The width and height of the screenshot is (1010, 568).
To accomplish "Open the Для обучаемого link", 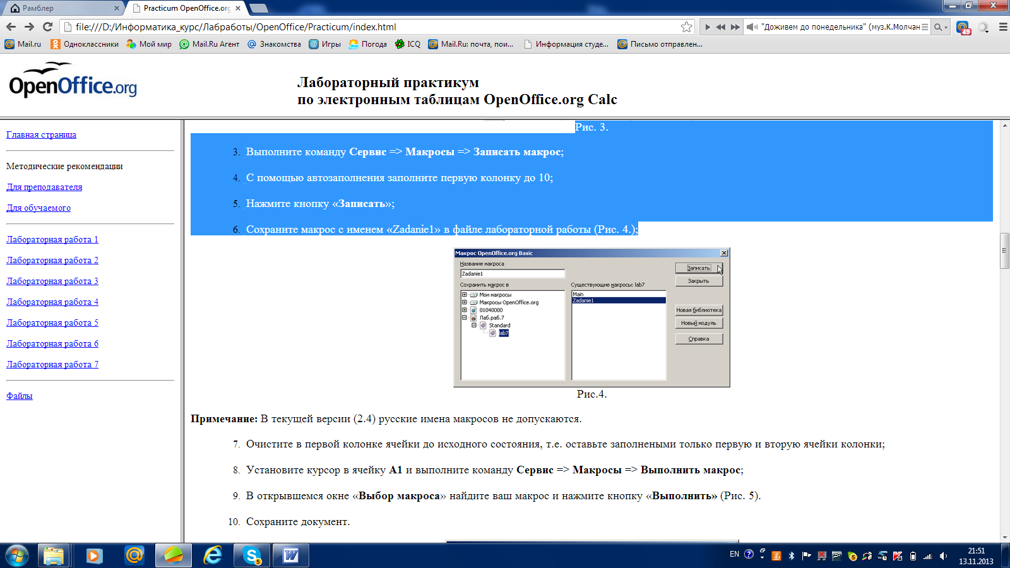I will (39, 208).
